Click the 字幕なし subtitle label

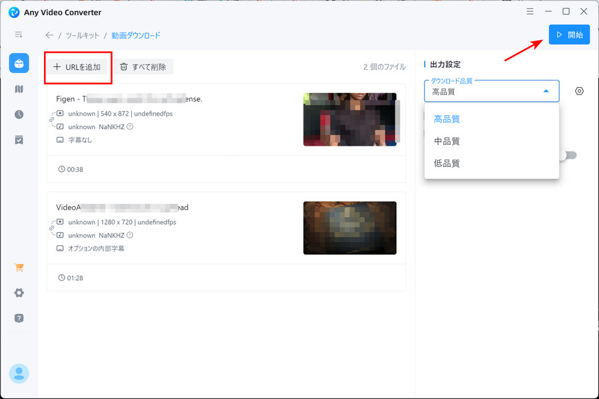[81, 140]
